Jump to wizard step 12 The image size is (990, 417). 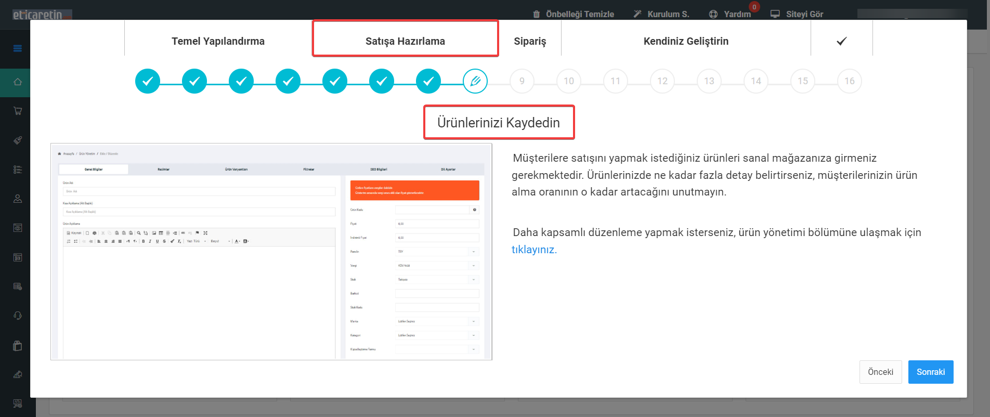[662, 81]
